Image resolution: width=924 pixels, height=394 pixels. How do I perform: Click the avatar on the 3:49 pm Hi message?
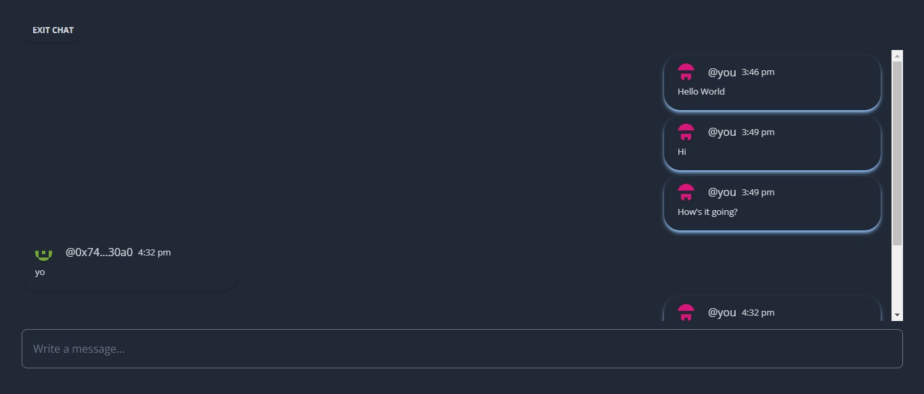tap(686, 132)
